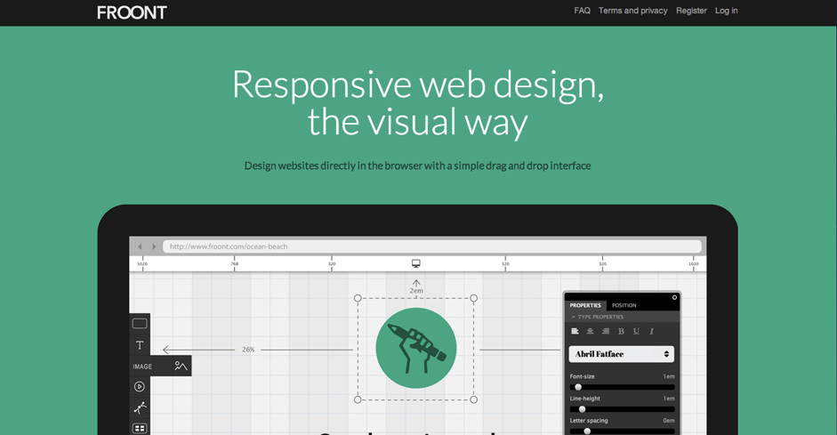Viewport: 837px width, 435px height.
Task: Click the FROONT logo
Action: point(132,12)
